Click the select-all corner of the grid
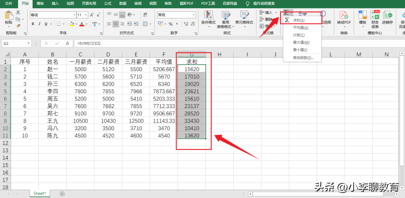The height and width of the screenshot is (198, 405). [5, 54]
